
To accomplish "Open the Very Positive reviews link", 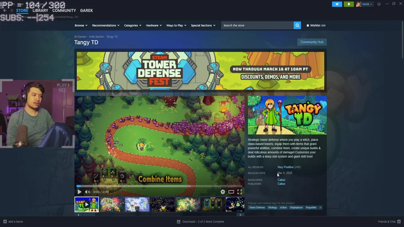I will pyautogui.click(x=285, y=167).
